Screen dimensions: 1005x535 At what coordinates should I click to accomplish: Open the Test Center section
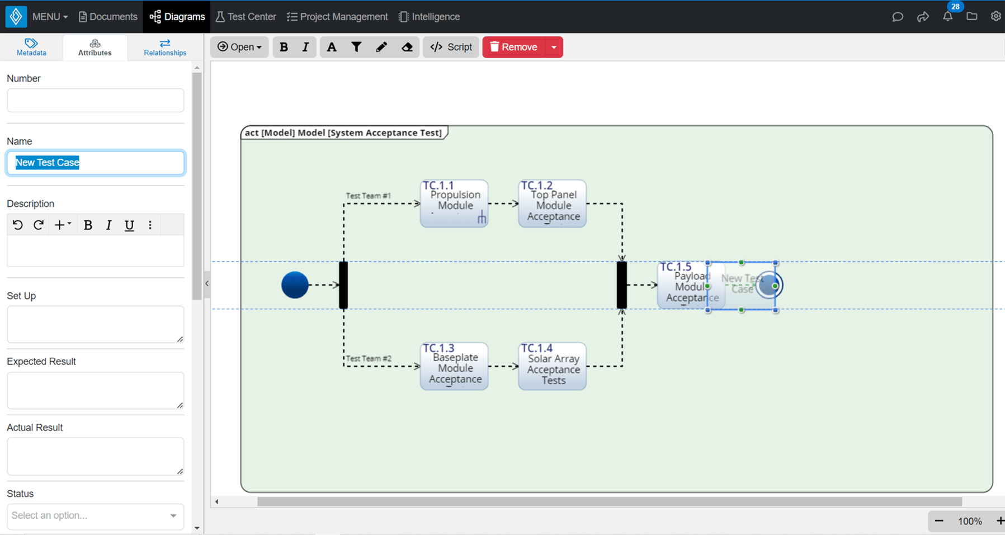coord(246,16)
